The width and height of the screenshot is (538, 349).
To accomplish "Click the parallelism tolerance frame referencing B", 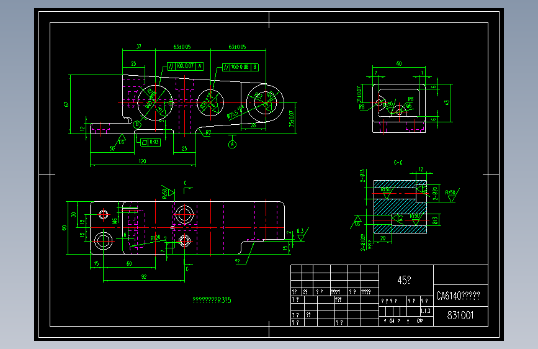I will click(240, 67).
